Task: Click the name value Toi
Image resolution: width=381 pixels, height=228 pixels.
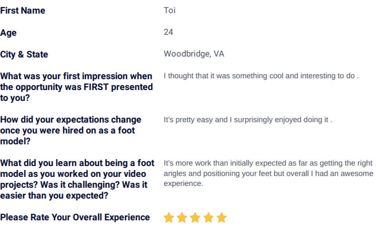Action: pyautogui.click(x=170, y=10)
